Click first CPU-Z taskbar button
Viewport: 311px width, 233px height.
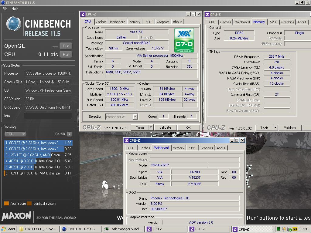pyautogui.click(x=166, y=229)
